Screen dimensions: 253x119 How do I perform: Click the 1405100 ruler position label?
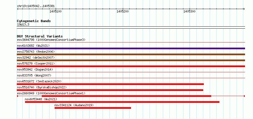[56, 11]
